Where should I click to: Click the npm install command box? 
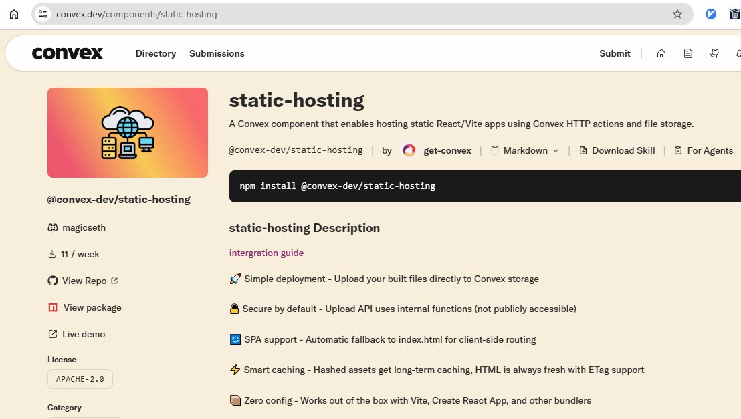[485, 186]
